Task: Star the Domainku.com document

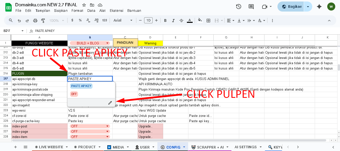Action: click(x=84, y=5)
